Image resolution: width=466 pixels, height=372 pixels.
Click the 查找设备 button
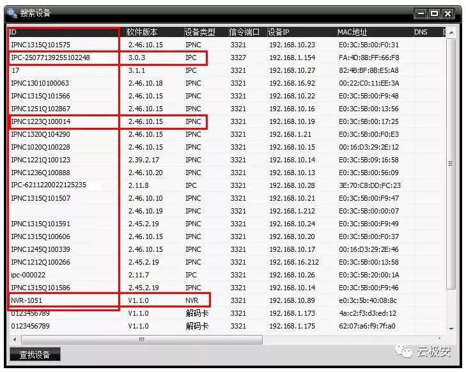[35, 354]
